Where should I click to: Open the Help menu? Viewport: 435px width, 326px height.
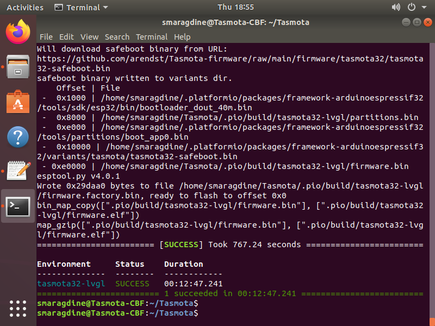pyautogui.click(x=182, y=37)
